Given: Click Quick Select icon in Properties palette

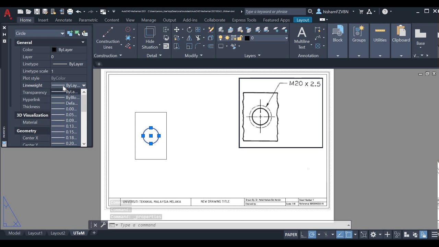Looking at the screenshot, I should tap(85, 33).
